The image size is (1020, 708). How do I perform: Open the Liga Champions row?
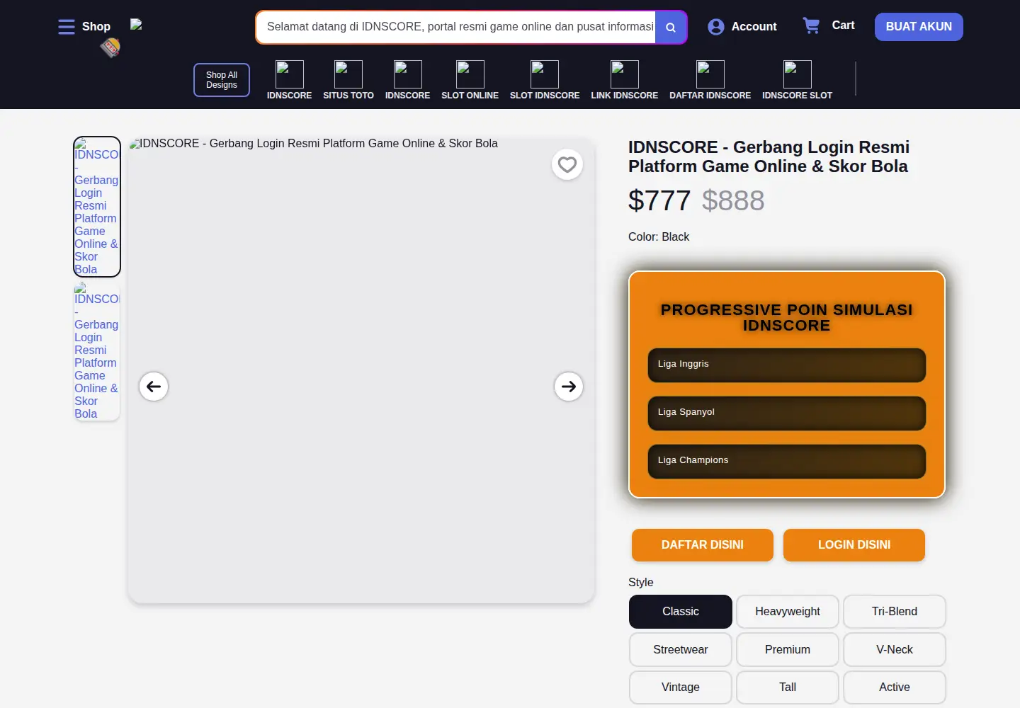(x=787, y=462)
